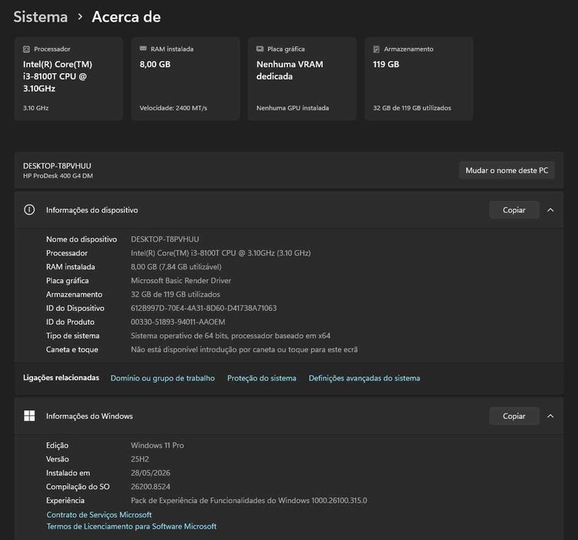This screenshot has height=540, width=578.
Task: Collapse the Informações do Windows section chevron
Action: [x=550, y=416]
